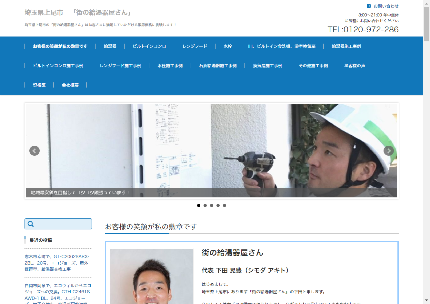The height and width of the screenshot is (304, 430).
Task: Open the ビルトインコンロ menu item
Action: pos(149,46)
